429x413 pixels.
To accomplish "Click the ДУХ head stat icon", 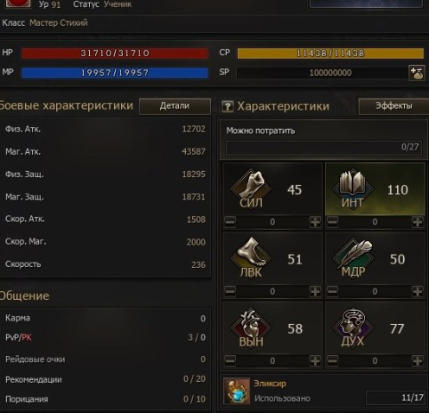I will click(x=353, y=327).
